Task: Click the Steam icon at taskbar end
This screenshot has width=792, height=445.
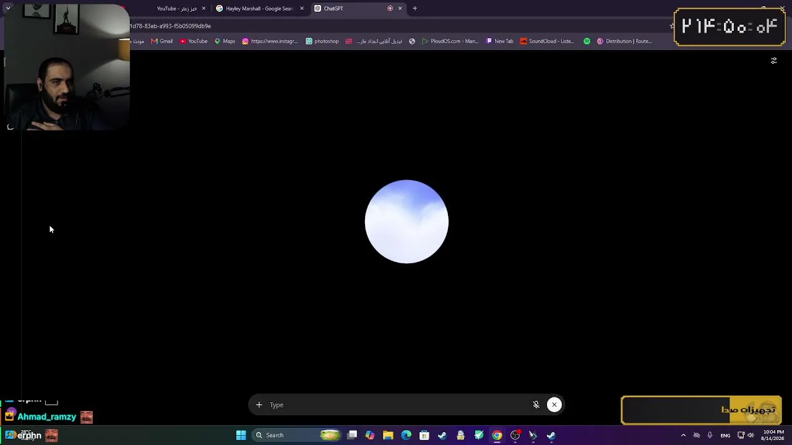Action: tap(551, 435)
